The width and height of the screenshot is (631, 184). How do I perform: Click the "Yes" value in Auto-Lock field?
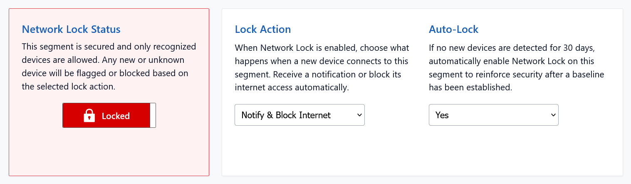pos(442,115)
